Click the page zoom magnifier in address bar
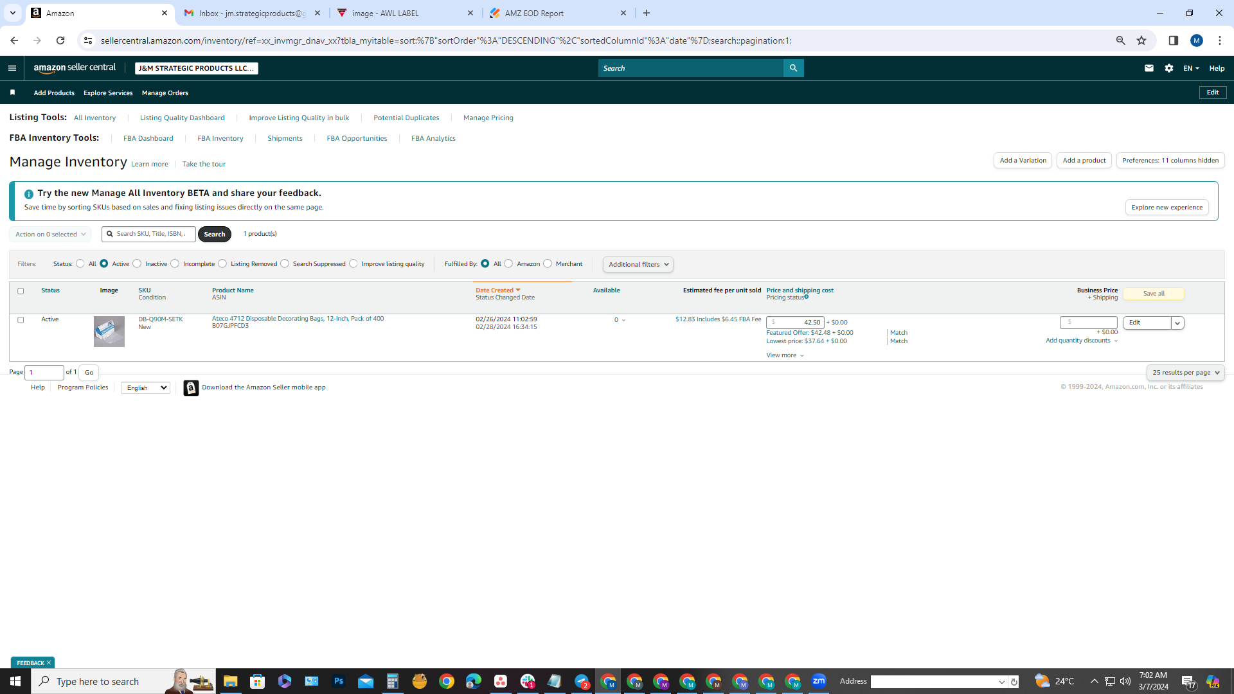The image size is (1234, 694). (1121, 40)
